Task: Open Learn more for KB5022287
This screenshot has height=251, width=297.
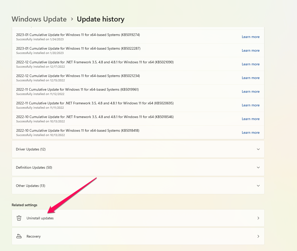Action: (x=251, y=50)
